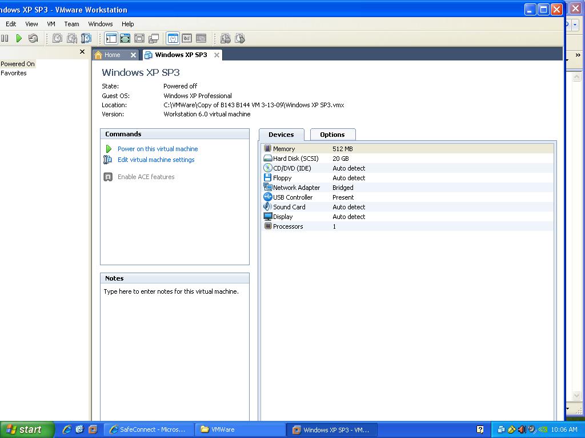The width and height of the screenshot is (585, 438).
Task: Click the green play icon beside Power on
Action: click(x=109, y=149)
